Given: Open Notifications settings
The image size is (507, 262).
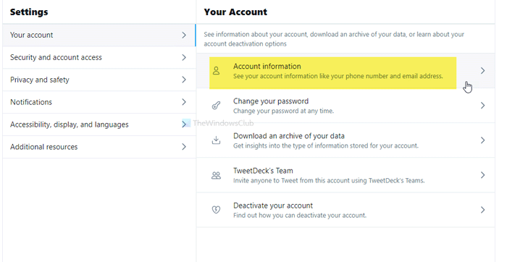Looking at the screenshot, I should click(x=99, y=102).
